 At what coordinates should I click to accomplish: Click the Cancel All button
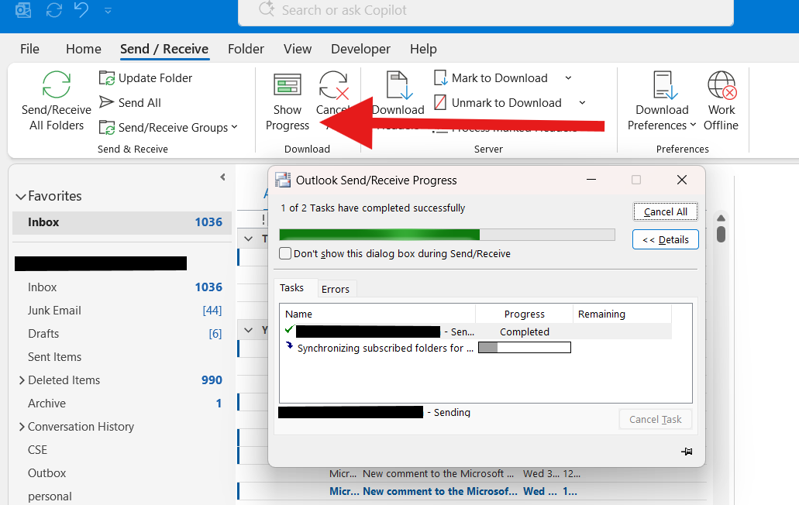click(666, 211)
